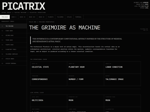The height and width of the screenshot is (112, 150).
Task: Click THE OPERATIONAL CHAIN section label
Action: click(x=38, y=59)
